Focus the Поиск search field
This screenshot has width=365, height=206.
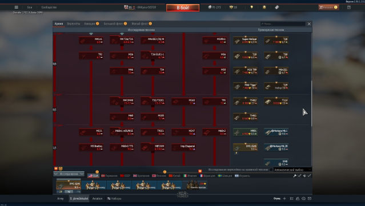click(283, 24)
